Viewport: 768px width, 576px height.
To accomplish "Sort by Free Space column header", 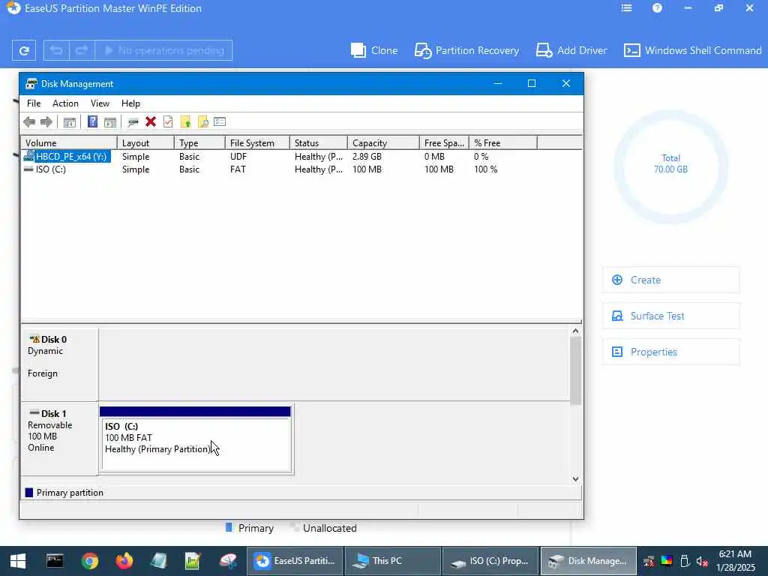I will (x=444, y=143).
